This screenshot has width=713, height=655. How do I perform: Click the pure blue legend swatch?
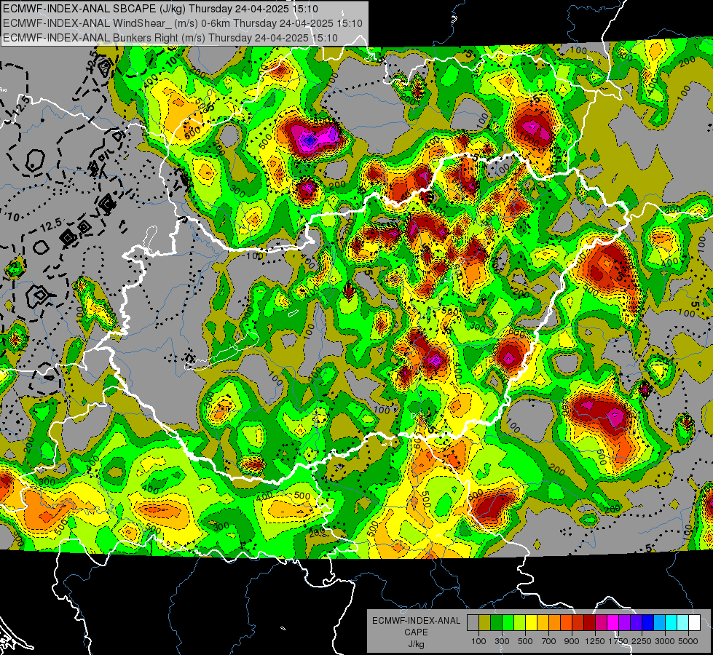click(647, 623)
